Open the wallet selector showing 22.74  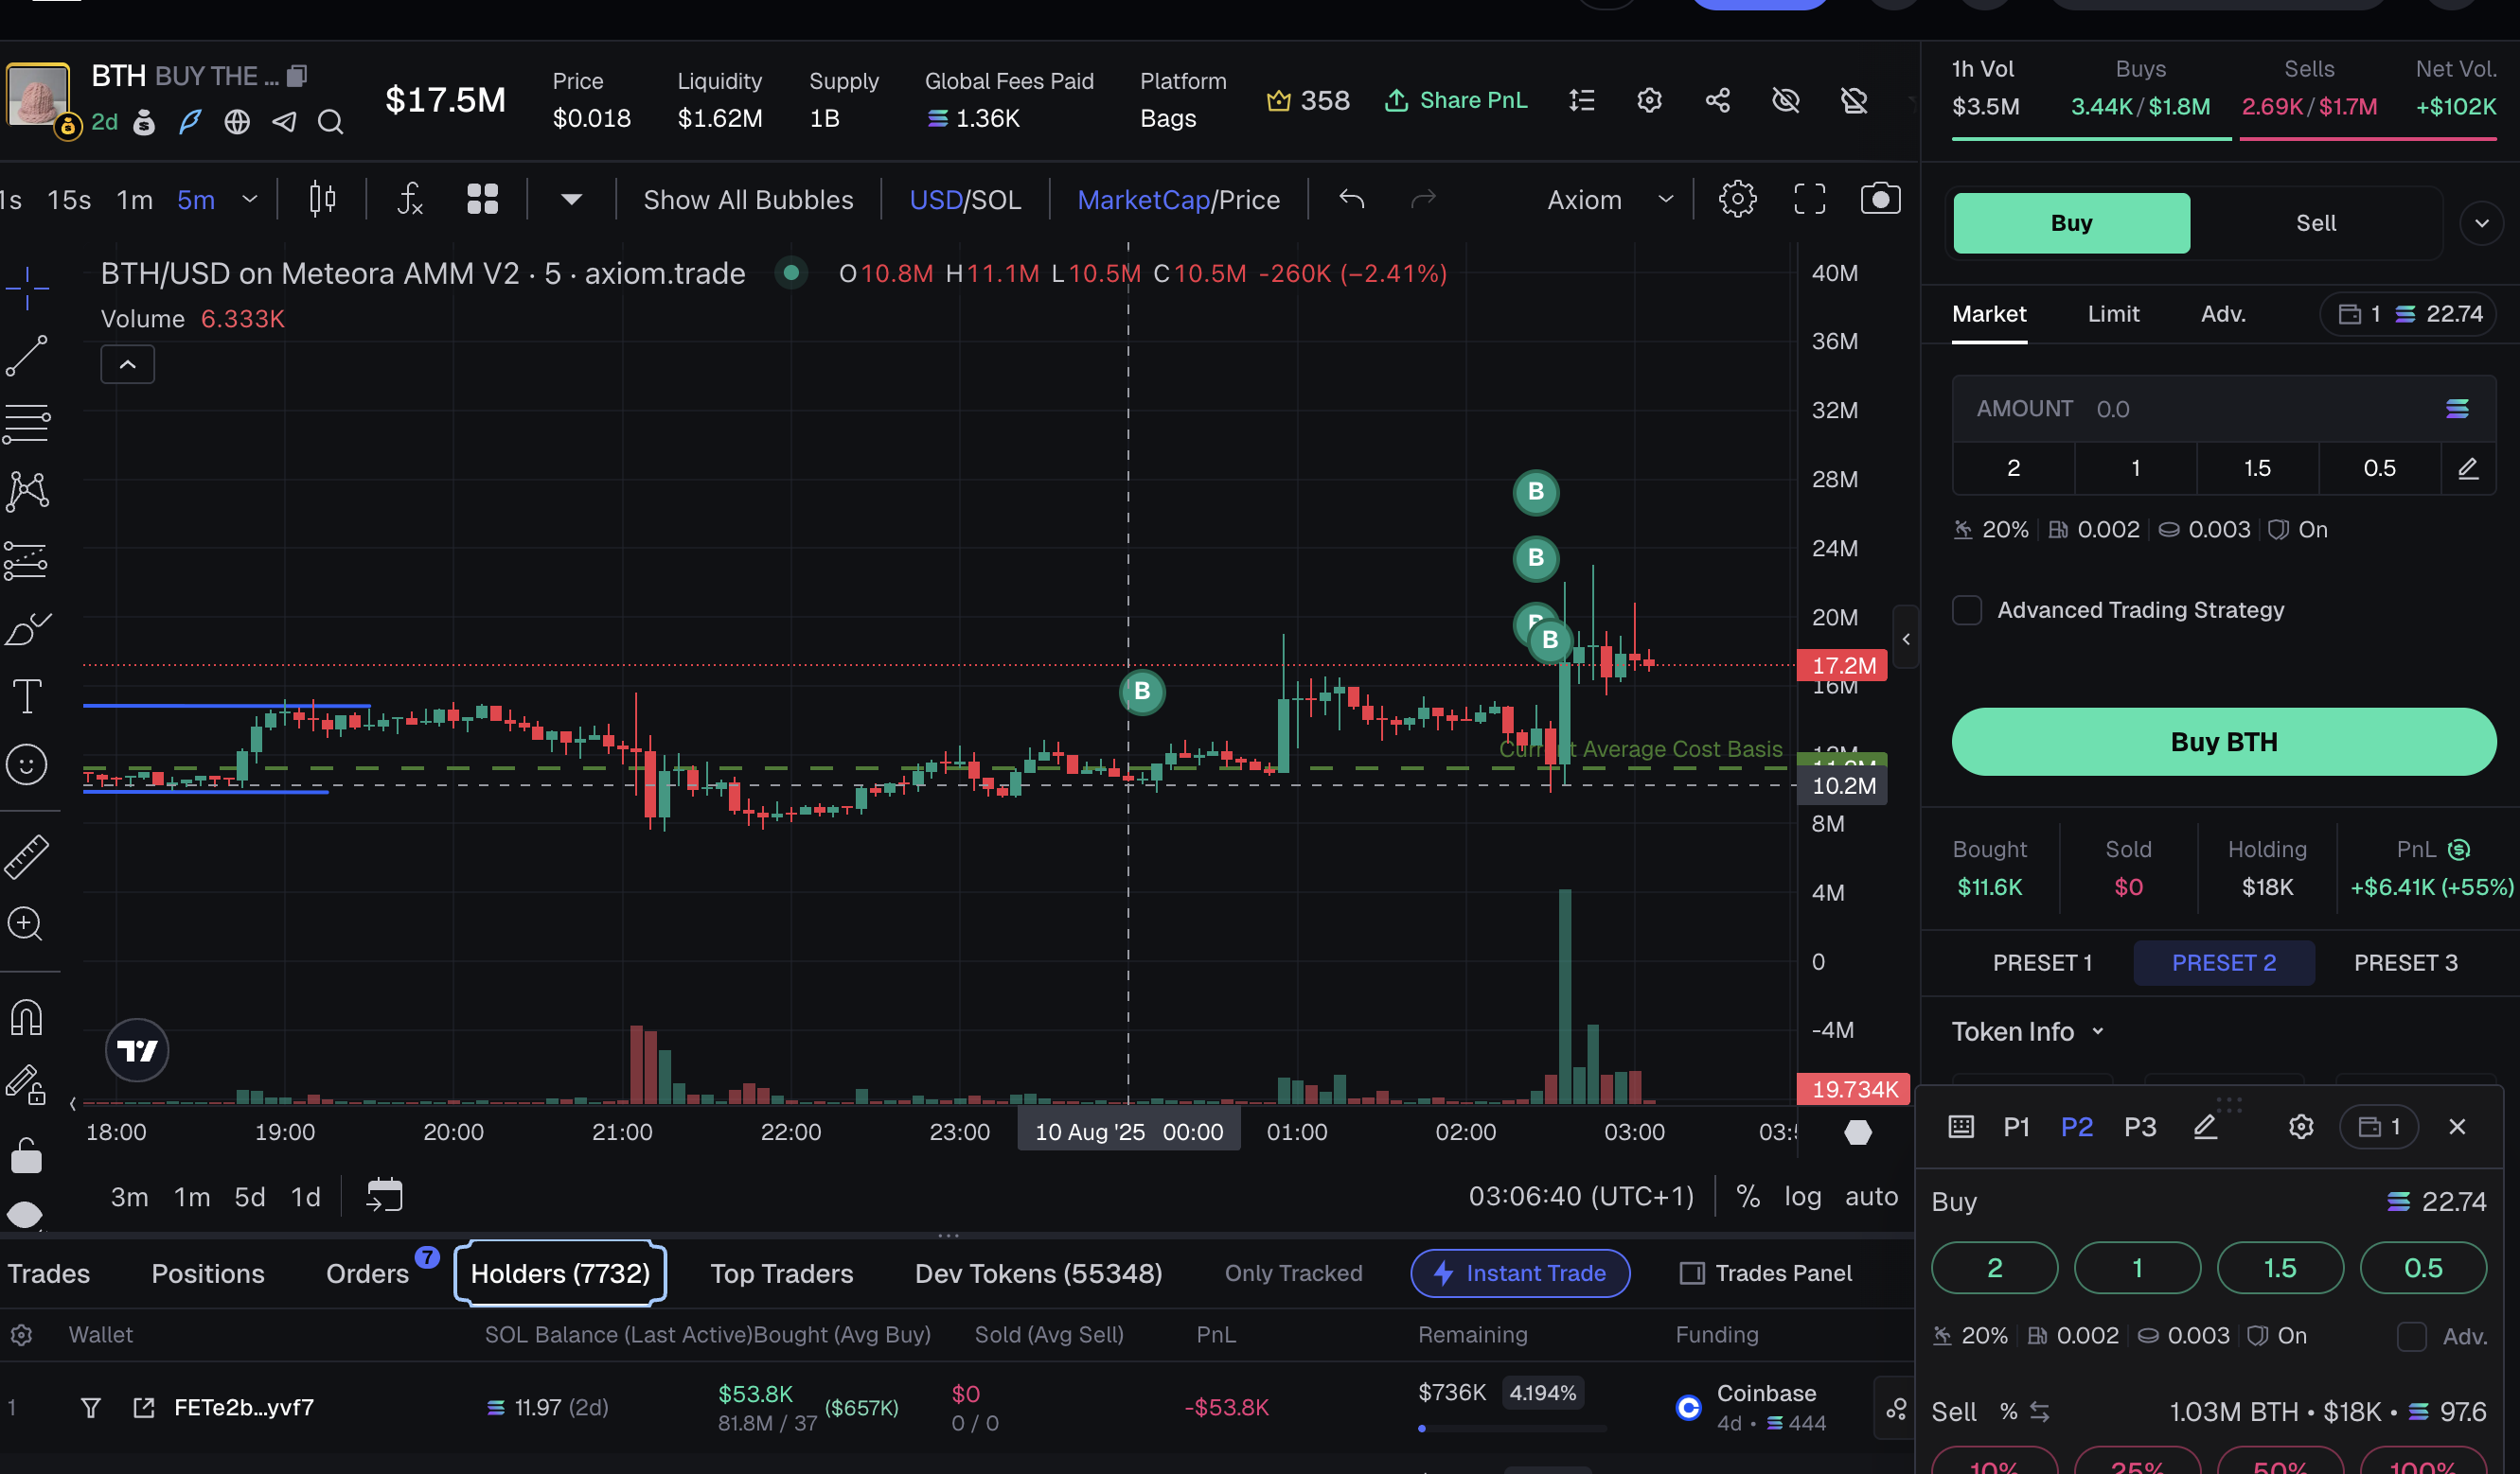point(2409,315)
